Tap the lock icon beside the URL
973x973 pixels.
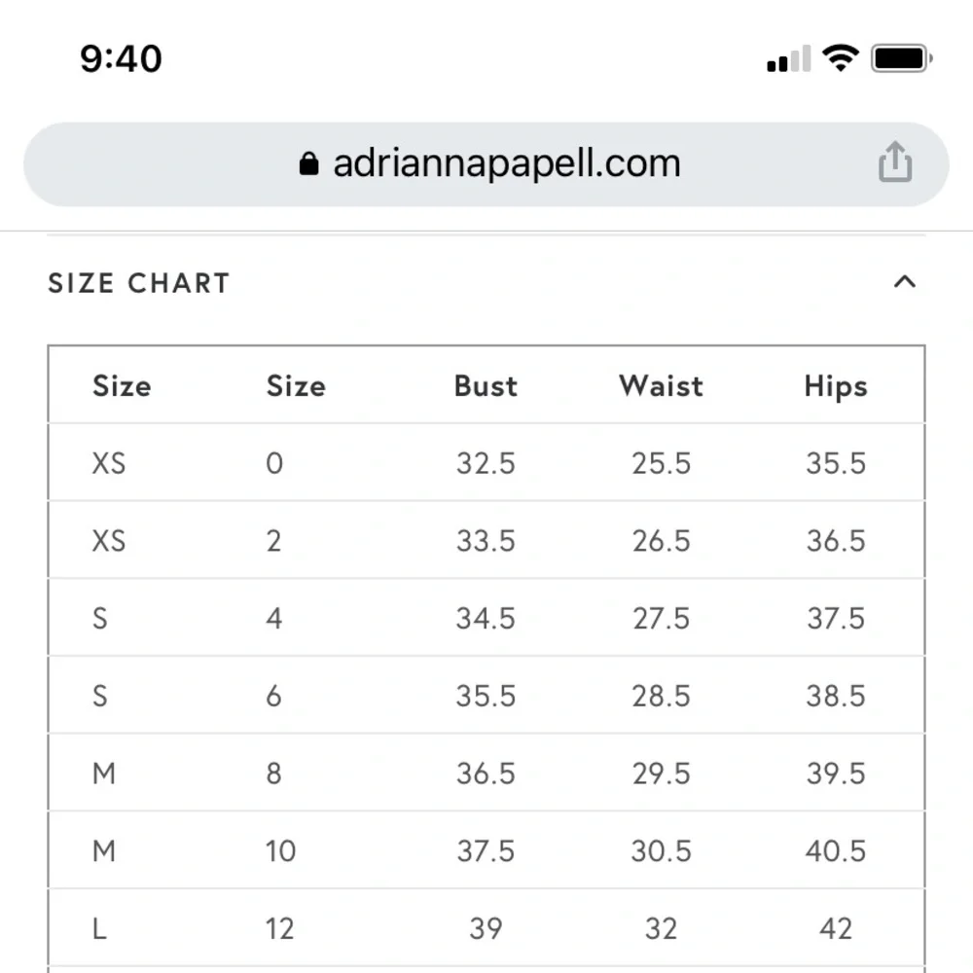point(308,163)
